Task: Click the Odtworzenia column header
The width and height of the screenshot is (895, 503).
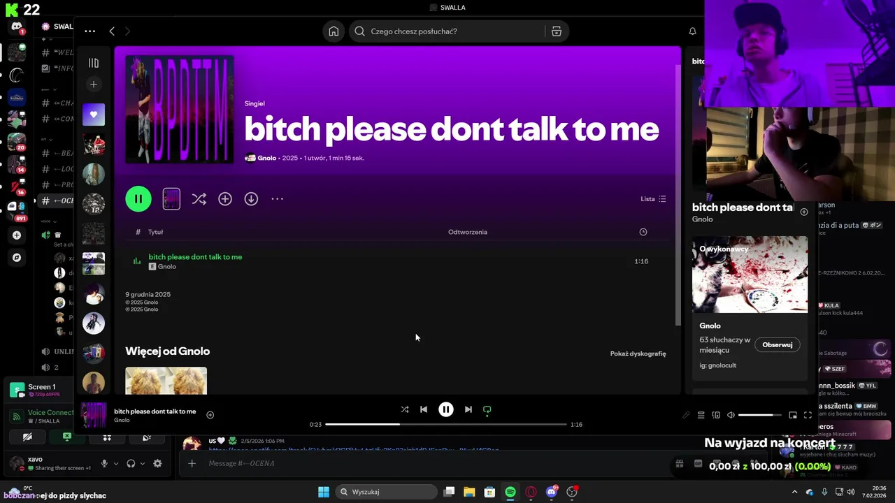Action: click(468, 232)
